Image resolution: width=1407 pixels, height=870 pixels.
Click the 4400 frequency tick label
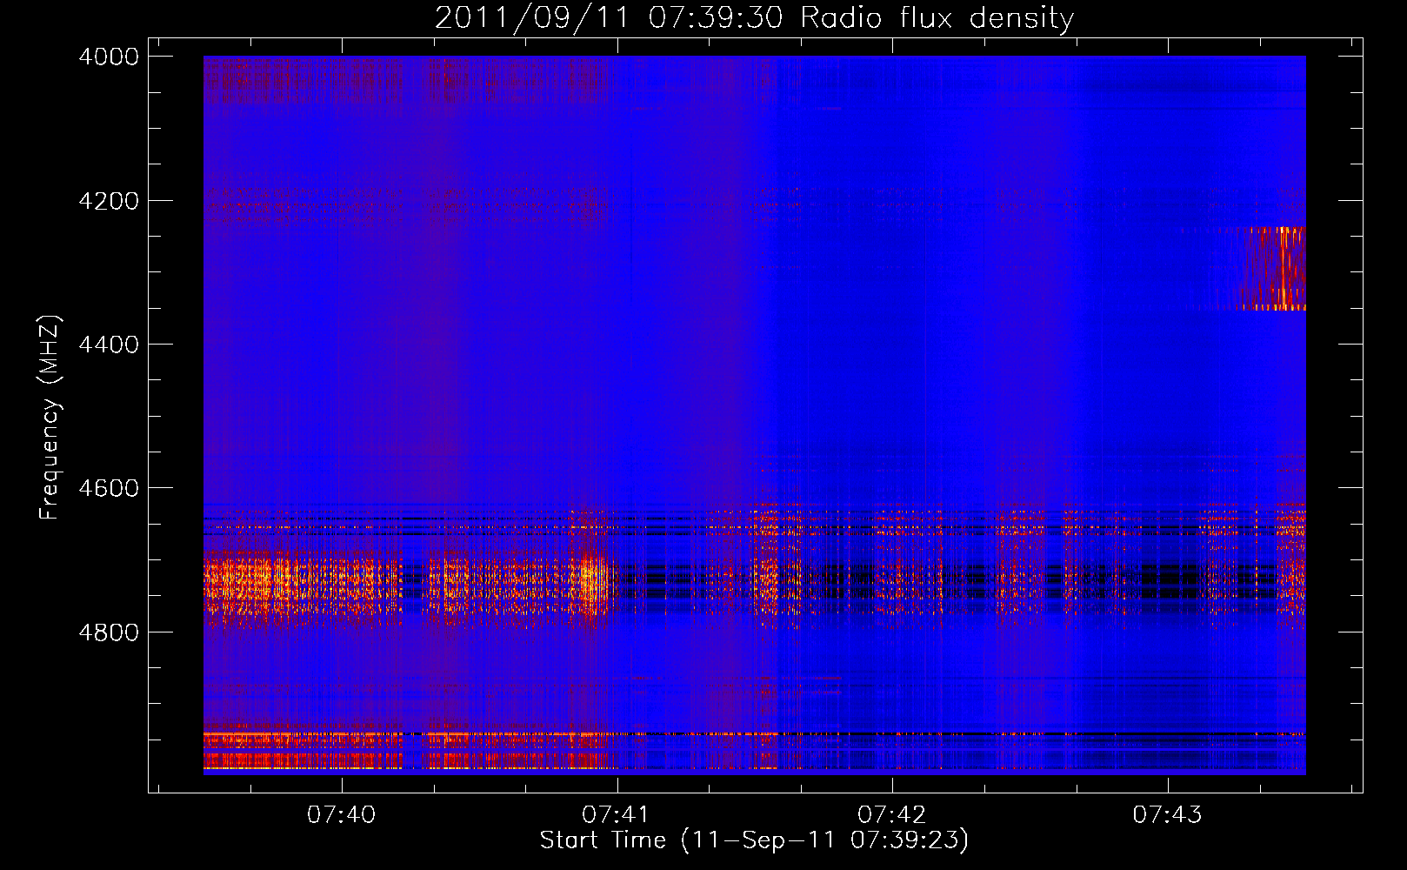pos(109,345)
